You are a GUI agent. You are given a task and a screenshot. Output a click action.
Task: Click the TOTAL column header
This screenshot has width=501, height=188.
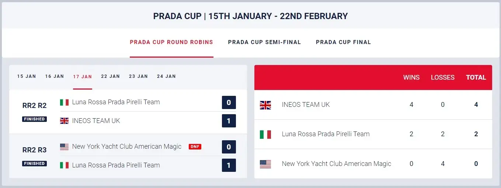[476, 77]
